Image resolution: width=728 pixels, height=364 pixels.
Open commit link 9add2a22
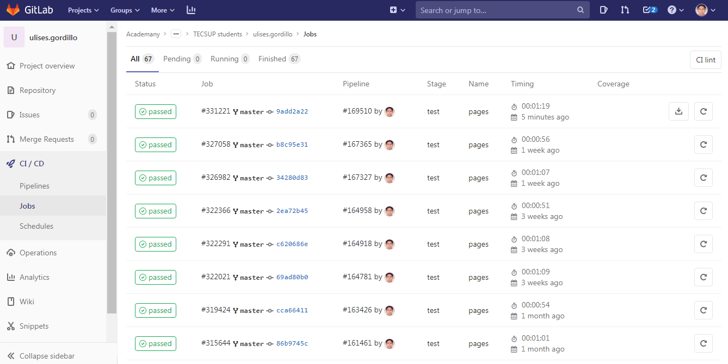[x=292, y=112]
